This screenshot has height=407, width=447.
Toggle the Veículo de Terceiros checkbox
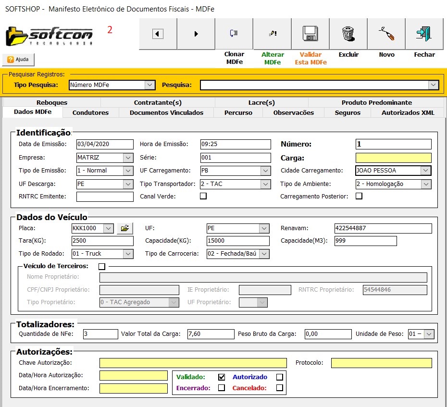[101, 266]
